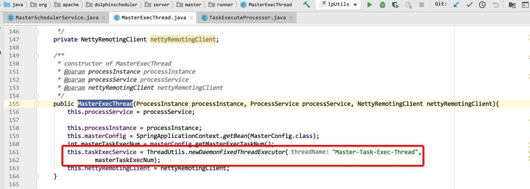Click the selected MasterExecThread constructor name
Viewport: 530px width, 189px height.
pyautogui.click(x=105, y=104)
